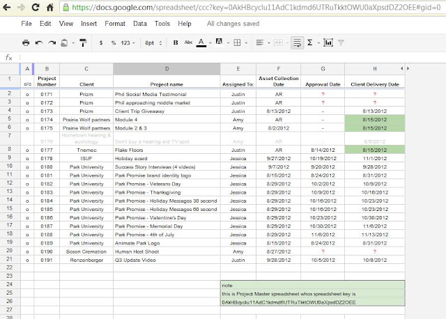Open the fill color dropdown arrow
446x319 pixels.
[228, 43]
